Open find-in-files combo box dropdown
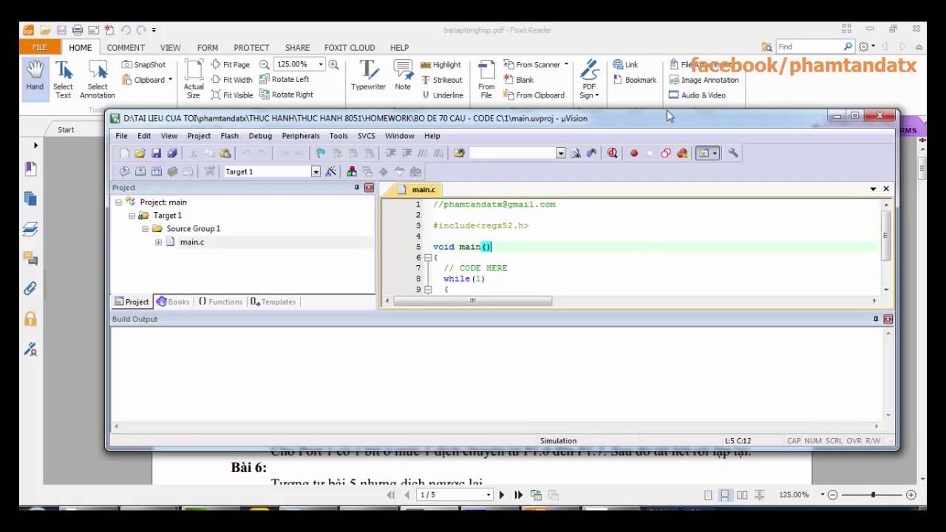Viewport: 946px width, 532px height. [x=560, y=153]
